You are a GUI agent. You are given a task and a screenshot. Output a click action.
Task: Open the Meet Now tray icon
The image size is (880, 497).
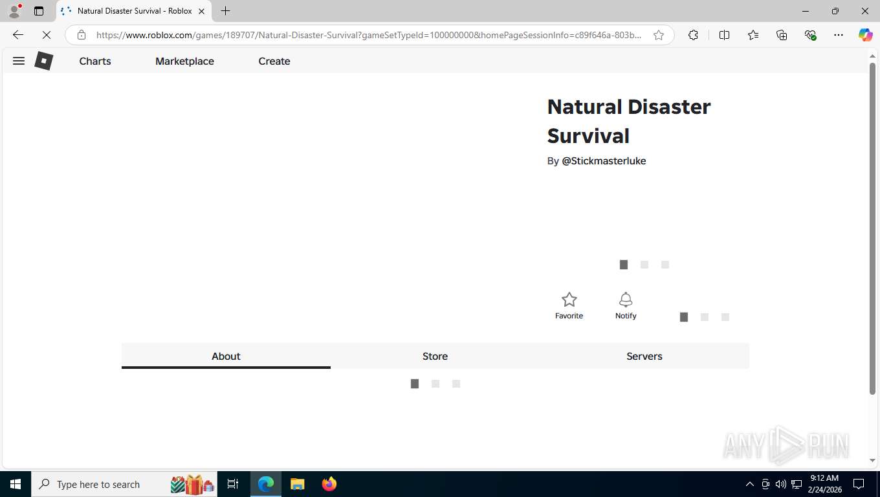(x=765, y=484)
